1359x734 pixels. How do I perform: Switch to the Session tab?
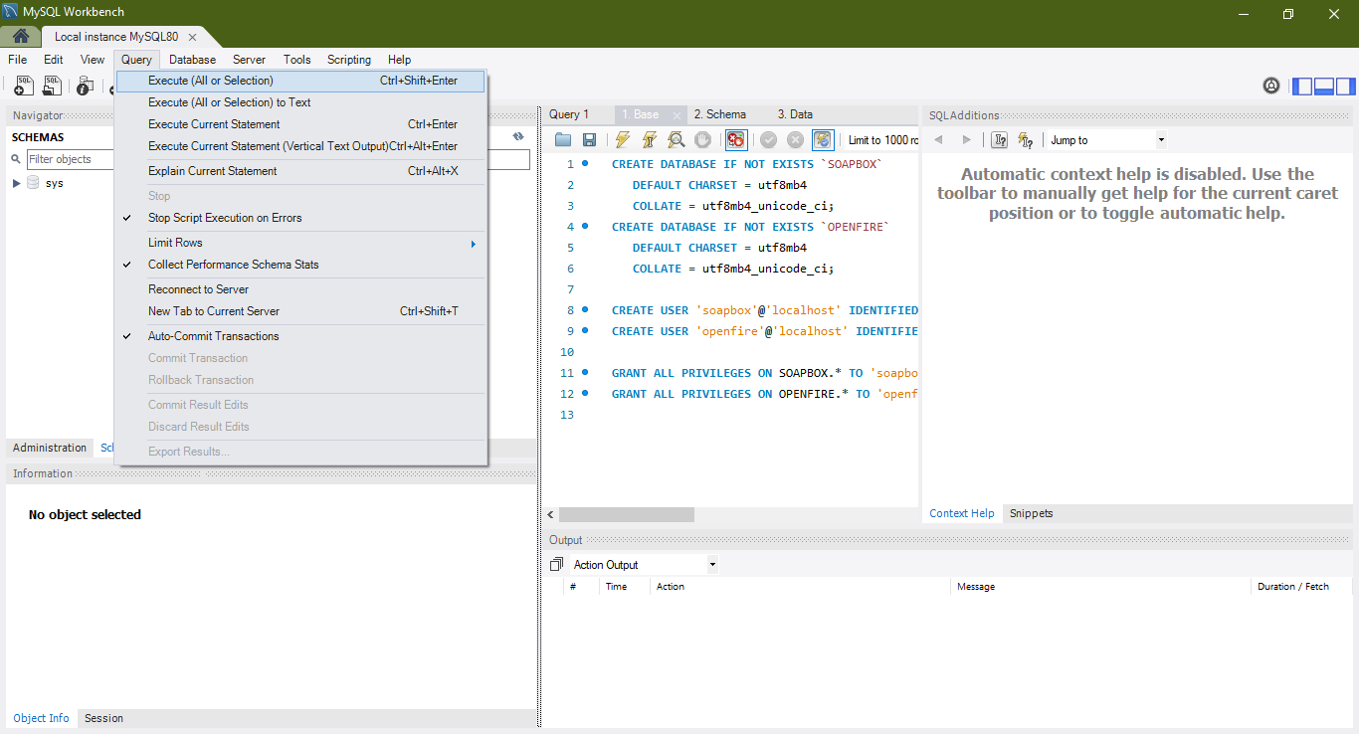point(103,718)
